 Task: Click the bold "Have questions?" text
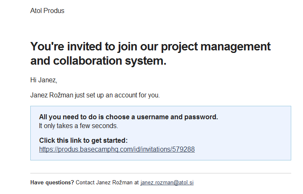(52, 183)
